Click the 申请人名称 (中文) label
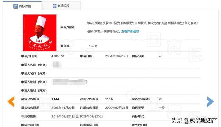 point(34,65)
